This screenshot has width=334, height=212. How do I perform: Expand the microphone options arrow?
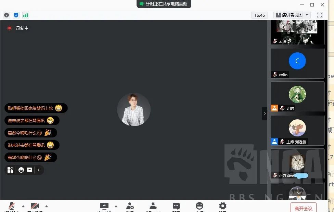(x=23, y=206)
